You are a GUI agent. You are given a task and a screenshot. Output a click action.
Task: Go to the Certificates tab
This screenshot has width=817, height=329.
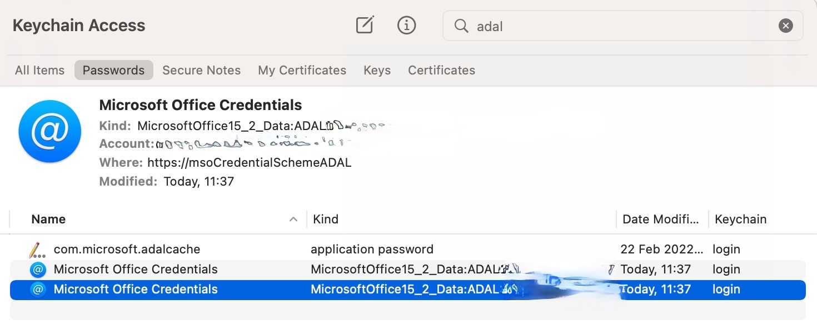(441, 71)
